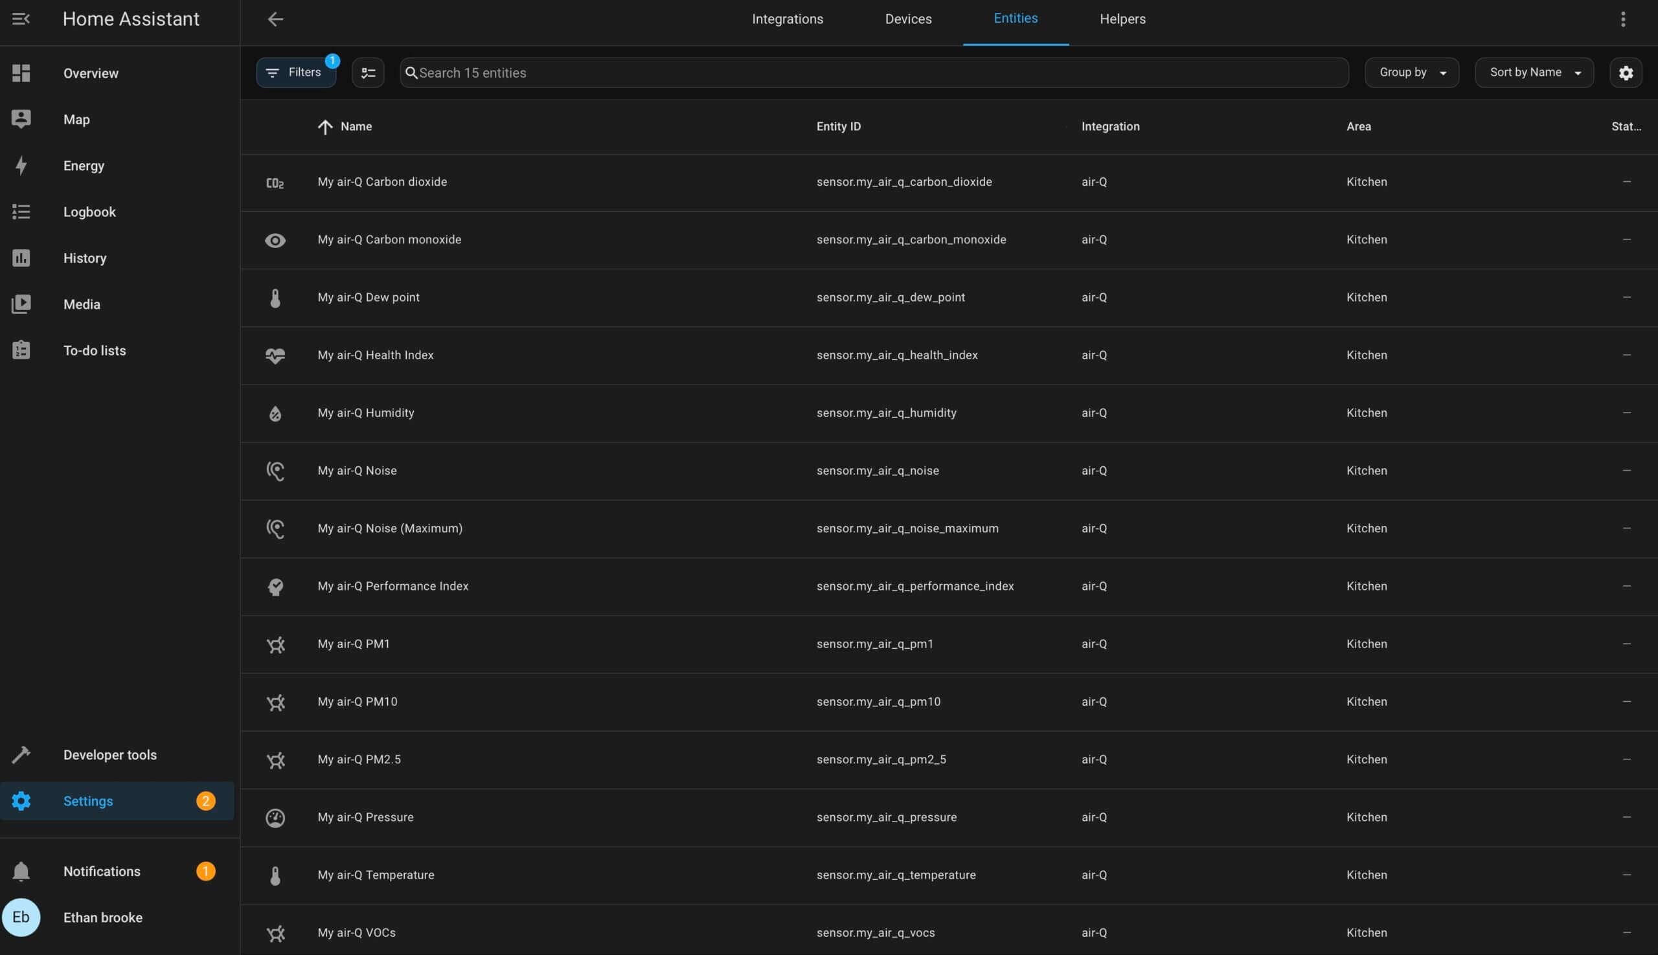This screenshot has height=955, width=1658.
Task: Select the Entities tab
Action: (1016, 18)
